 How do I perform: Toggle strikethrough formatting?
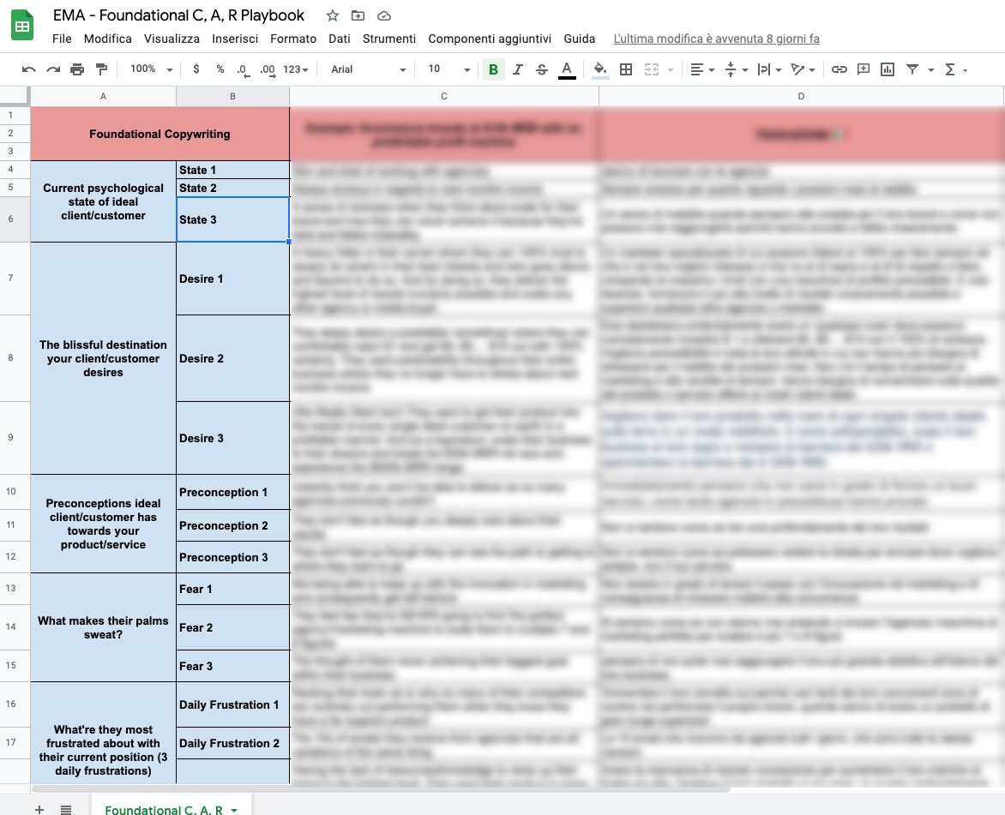(541, 69)
